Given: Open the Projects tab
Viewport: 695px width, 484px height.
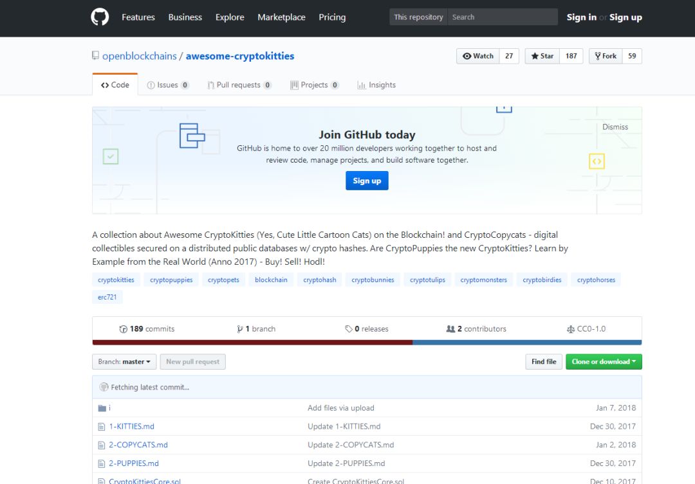Looking at the screenshot, I should [x=314, y=85].
